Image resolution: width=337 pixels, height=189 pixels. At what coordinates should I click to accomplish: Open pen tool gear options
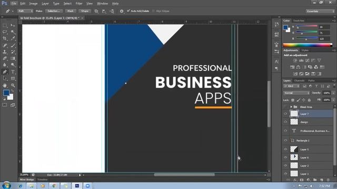(x=122, y=11)
